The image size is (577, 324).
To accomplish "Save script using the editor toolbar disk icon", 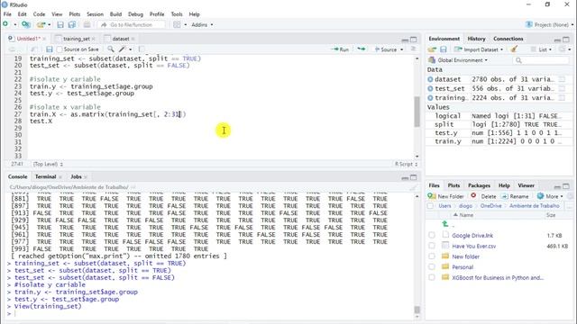I will pos(50,49).
